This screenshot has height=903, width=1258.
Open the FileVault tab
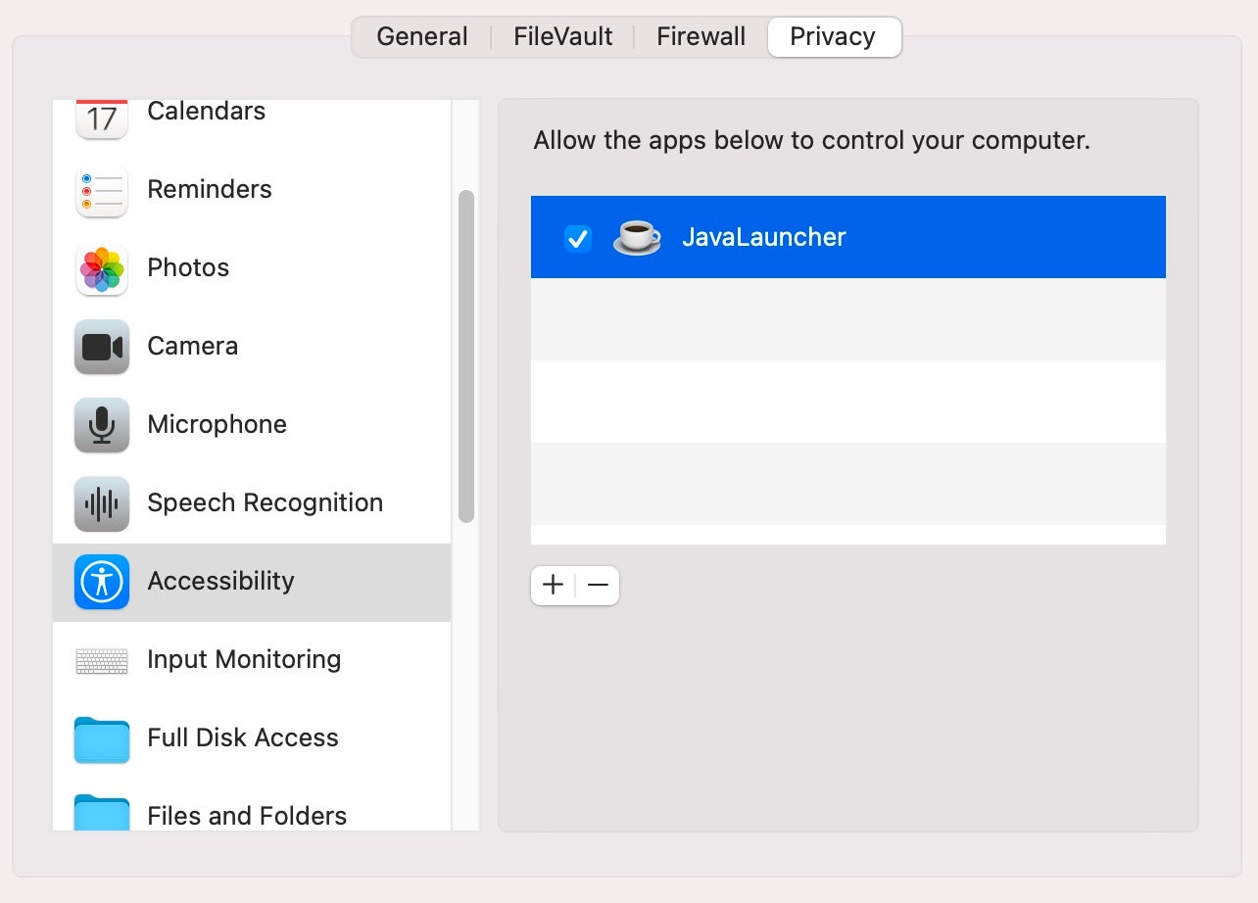563,37
